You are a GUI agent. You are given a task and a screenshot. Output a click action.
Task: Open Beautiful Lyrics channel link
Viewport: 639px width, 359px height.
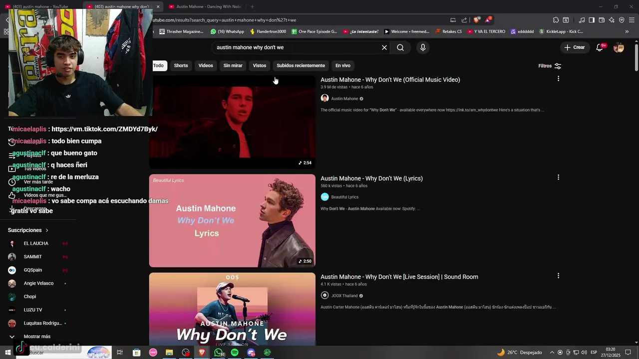344,197
